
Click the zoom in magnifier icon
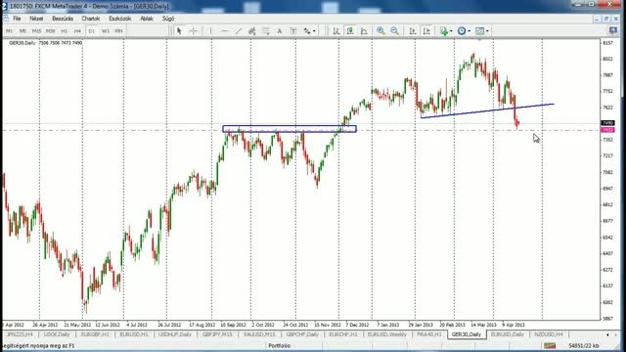point(380,31)
